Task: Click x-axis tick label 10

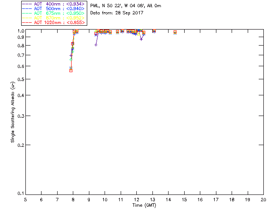Action: tap(105, 200)
